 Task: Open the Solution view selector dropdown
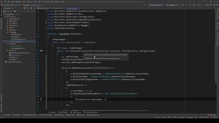click(8, 8)
